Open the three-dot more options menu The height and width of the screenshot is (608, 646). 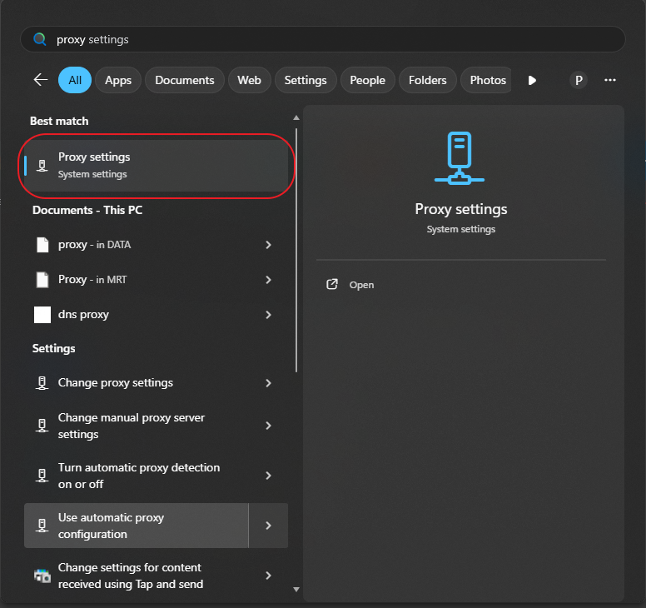tap(609, 80)
